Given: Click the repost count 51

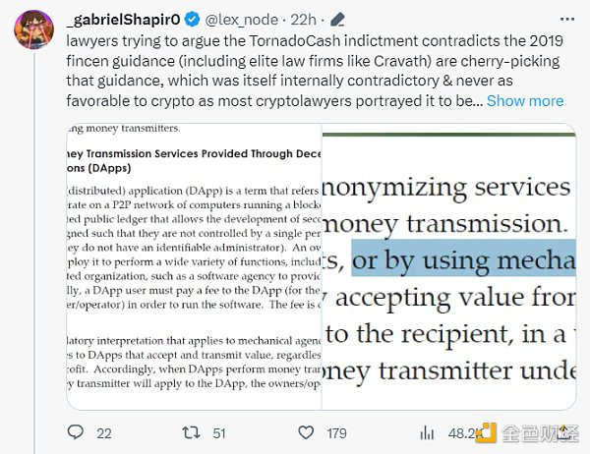Looking at the screenshot, I should click(220, 432).
